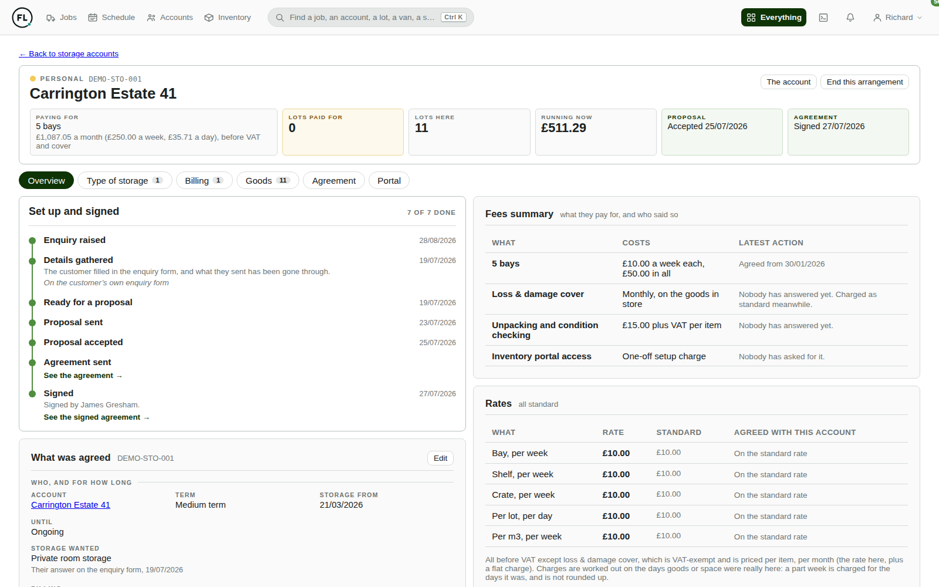Screen dimensions: 939x587
Task: Click the FL logo icon
Action: point(22,18)
